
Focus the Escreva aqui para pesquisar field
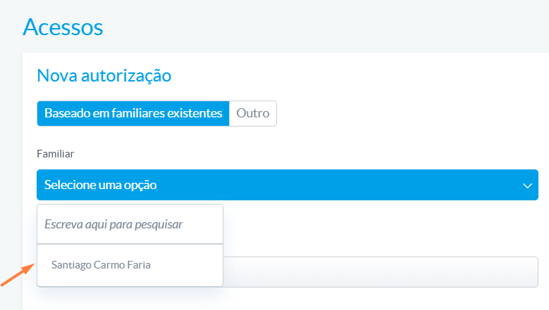click(130, 224)
